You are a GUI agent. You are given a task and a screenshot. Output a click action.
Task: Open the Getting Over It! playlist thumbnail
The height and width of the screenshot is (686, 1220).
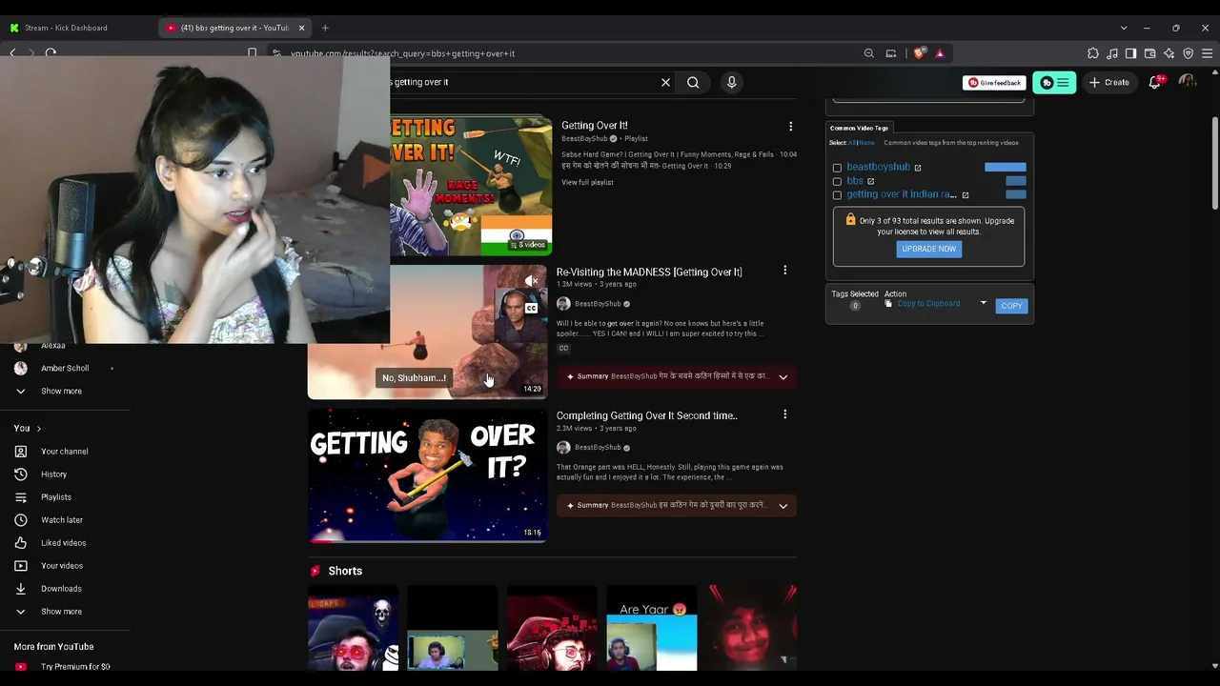471,187
